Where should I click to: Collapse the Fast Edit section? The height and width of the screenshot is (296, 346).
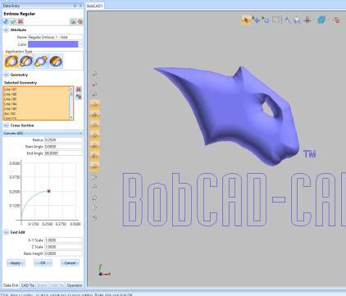pos(6,232)
